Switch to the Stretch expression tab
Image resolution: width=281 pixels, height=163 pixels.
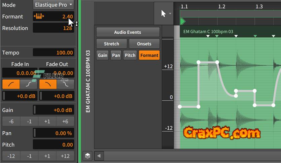(x=112, y=44)
